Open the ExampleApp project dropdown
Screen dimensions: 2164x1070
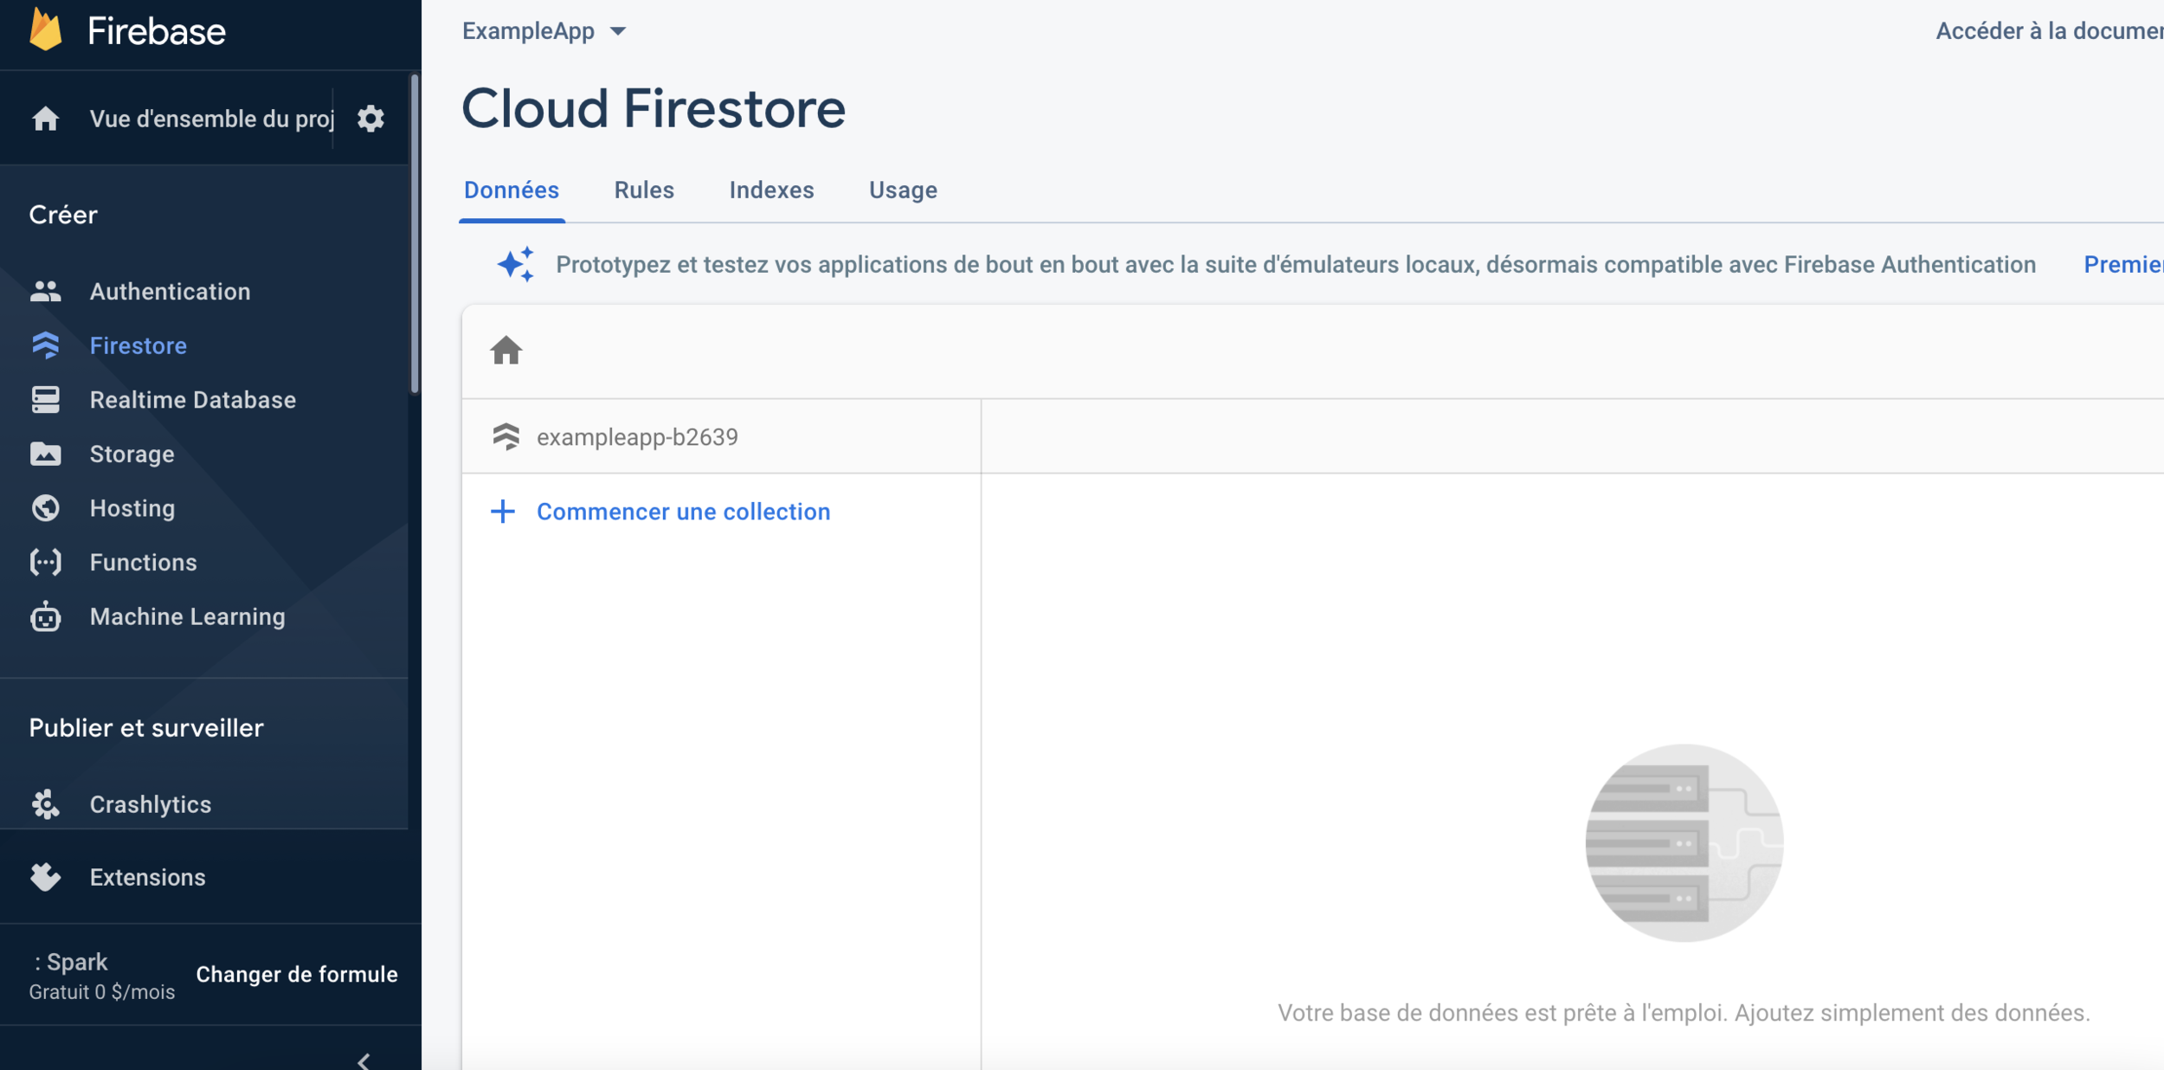coord(544,31)
